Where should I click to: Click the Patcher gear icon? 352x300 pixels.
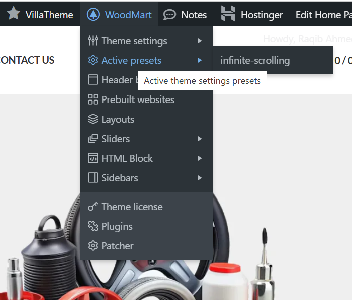pos(93,246)
